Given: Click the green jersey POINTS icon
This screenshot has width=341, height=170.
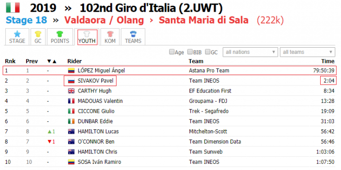Looking at the screenshot, I should click(60, 34).
